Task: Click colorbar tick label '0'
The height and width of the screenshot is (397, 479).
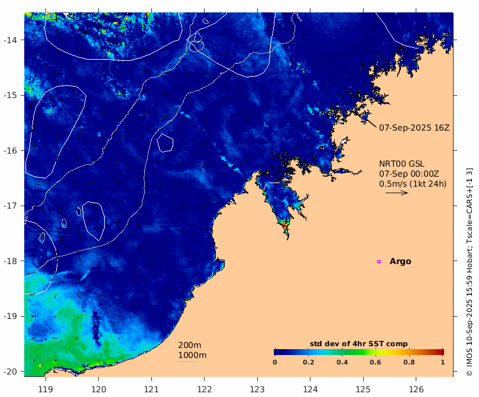Action: 275,362
